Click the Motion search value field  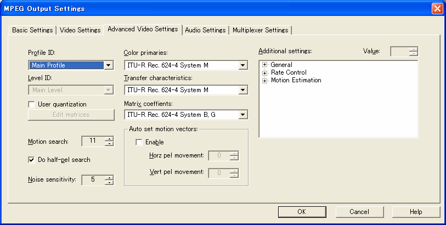[x=93, y=141]
